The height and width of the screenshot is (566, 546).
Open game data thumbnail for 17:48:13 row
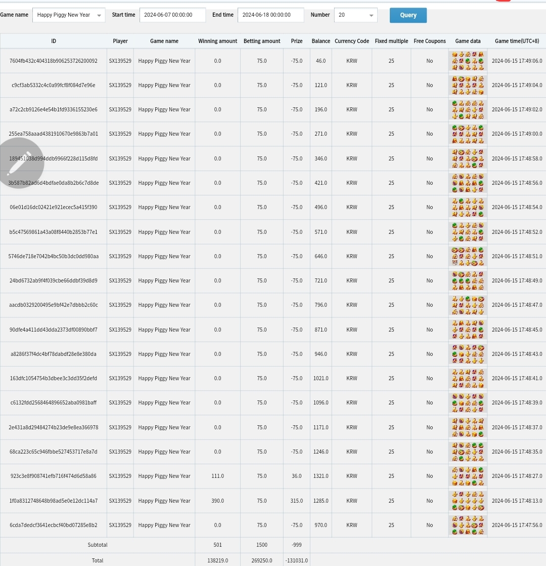point(468,501)
